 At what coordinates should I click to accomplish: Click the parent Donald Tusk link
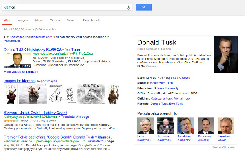[x=159, y=104]
